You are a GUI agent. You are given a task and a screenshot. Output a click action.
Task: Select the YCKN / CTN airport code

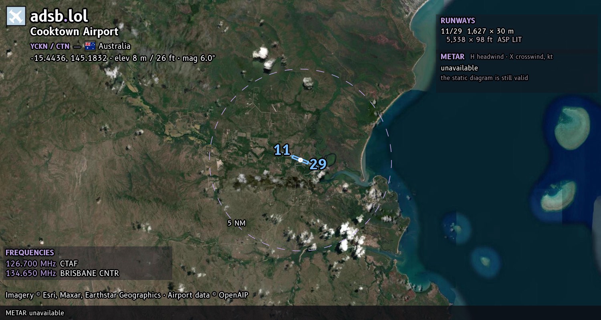pos(50,46)
